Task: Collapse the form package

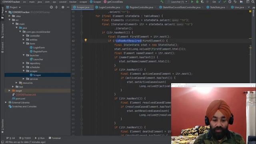Action: [x=24, y=44]
